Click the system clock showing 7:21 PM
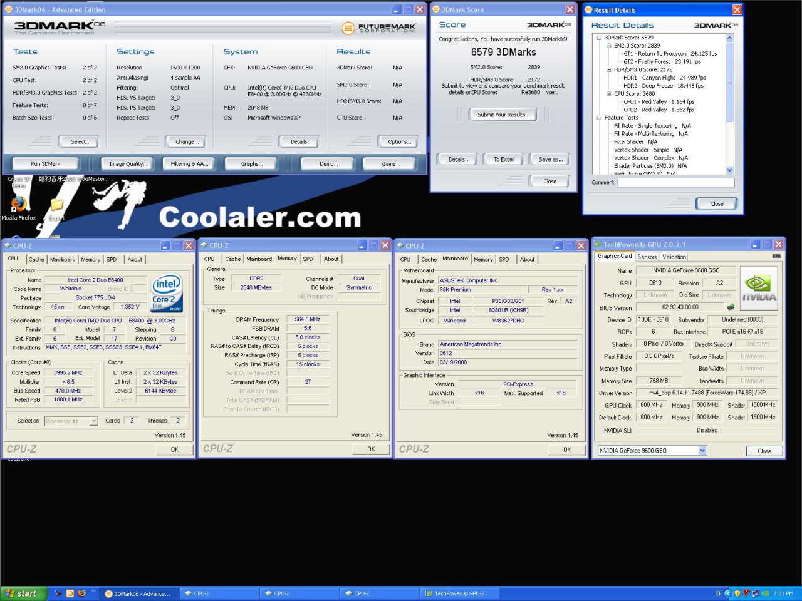This screenshot has height=601, width=802. (x=783, y=593)
